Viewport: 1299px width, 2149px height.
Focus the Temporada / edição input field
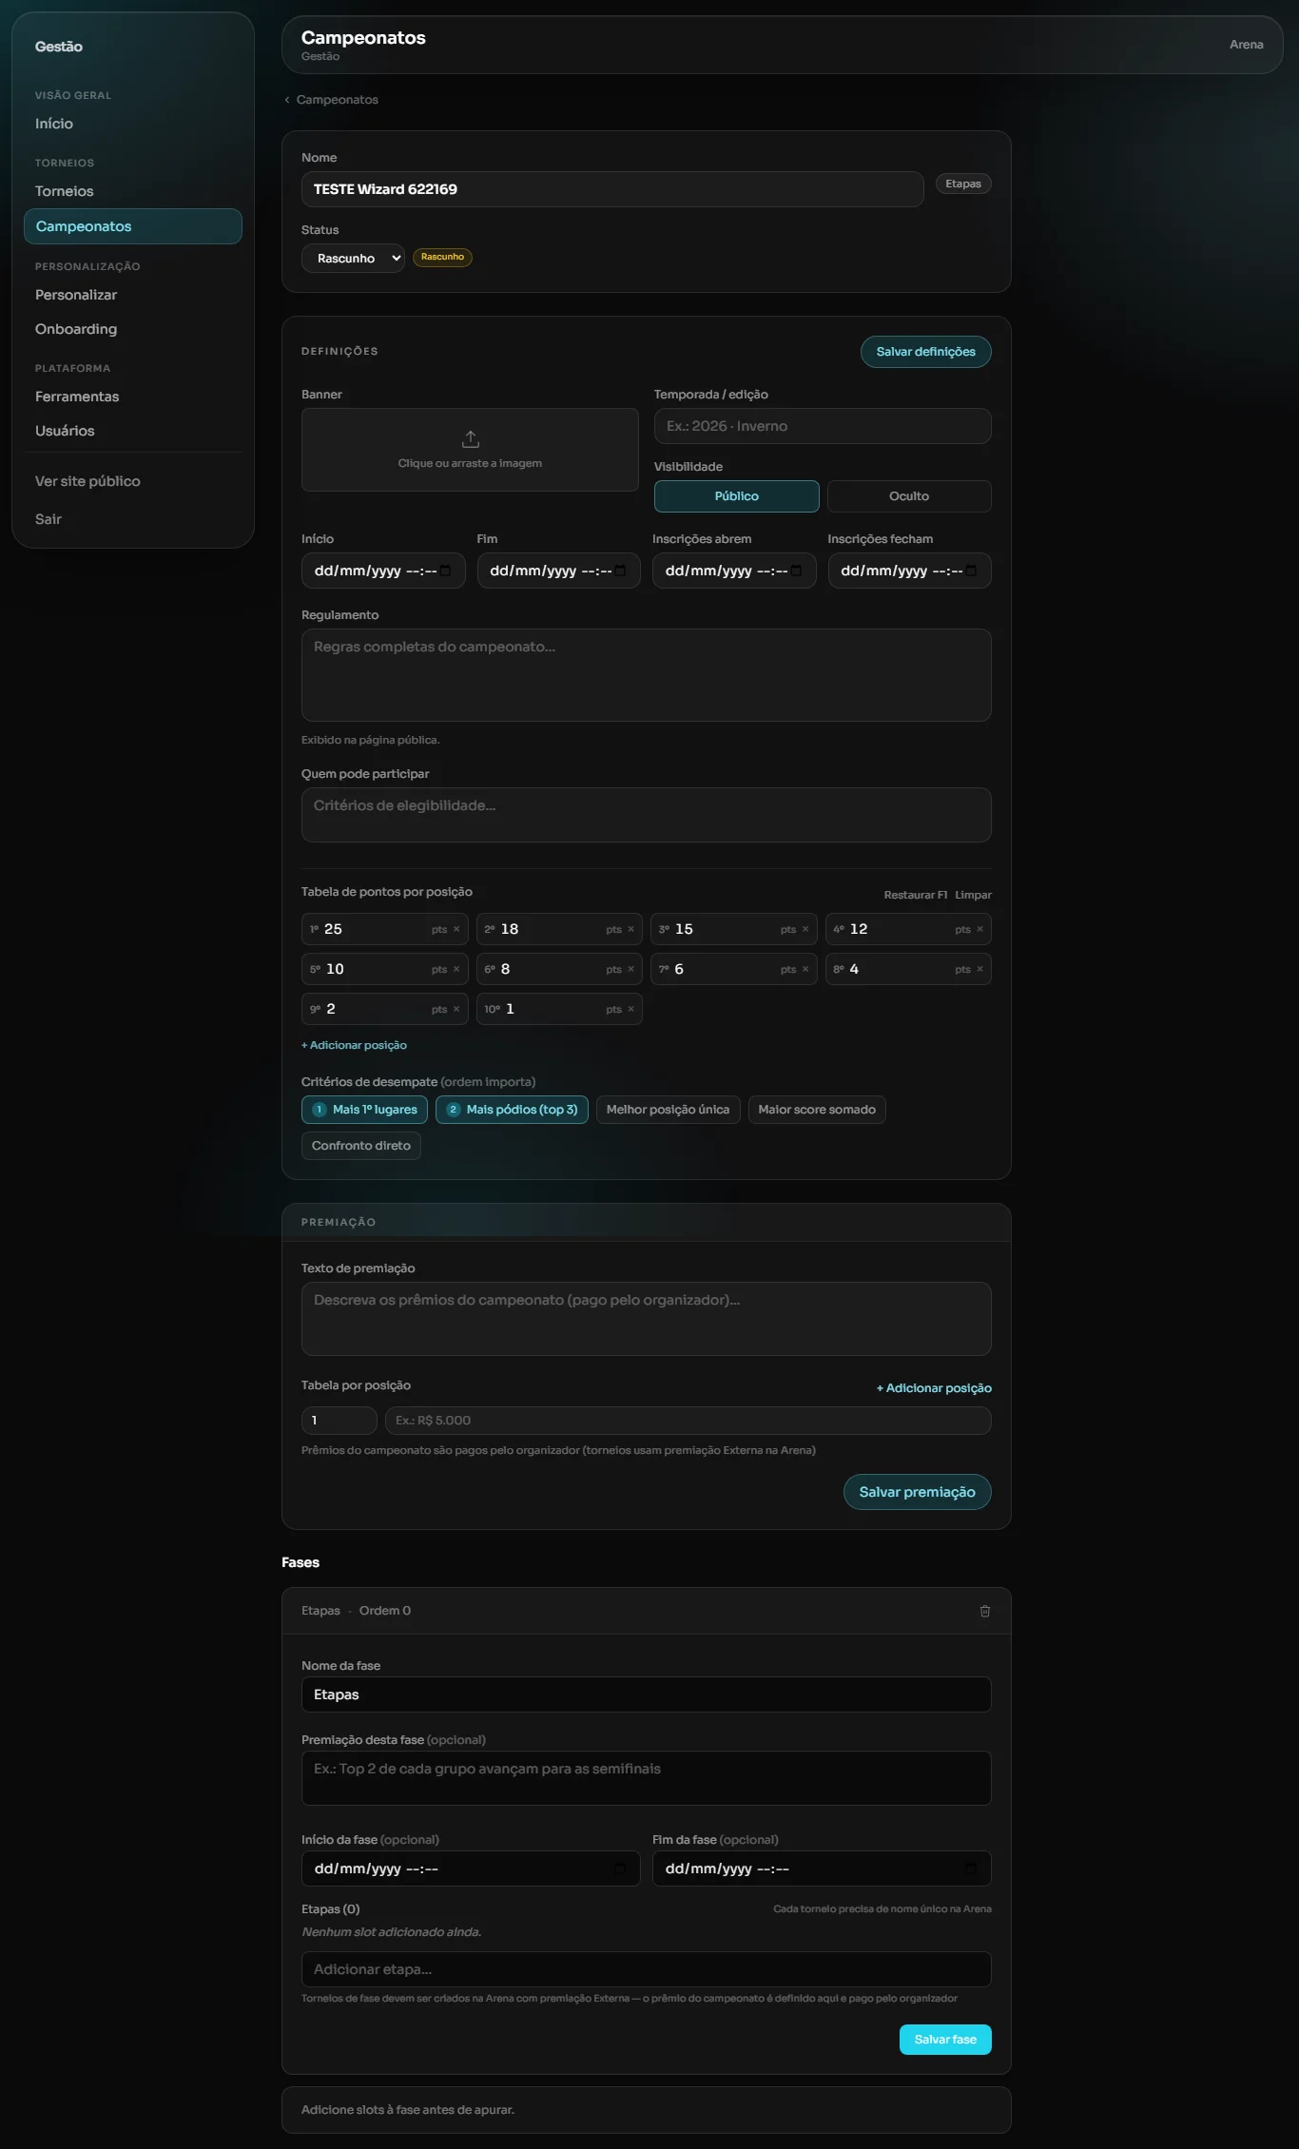tap(823, 426)
